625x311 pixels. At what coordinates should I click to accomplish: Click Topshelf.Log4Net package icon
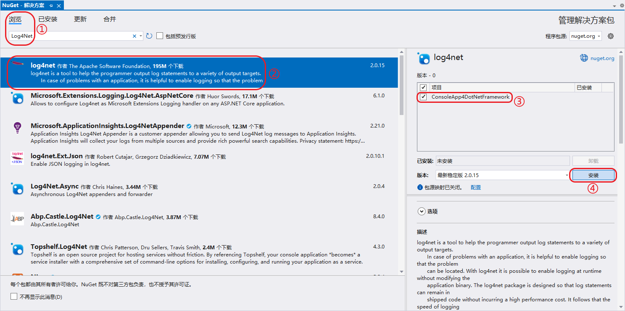(17, 249)
